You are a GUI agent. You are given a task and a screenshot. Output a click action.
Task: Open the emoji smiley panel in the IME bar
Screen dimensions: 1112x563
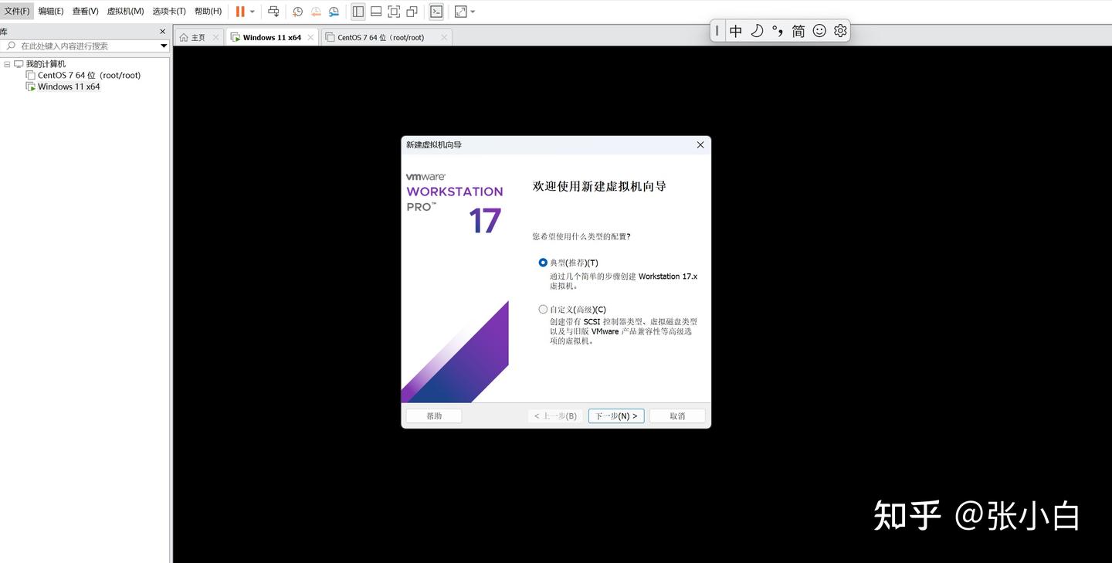click(x=819, y=31)
